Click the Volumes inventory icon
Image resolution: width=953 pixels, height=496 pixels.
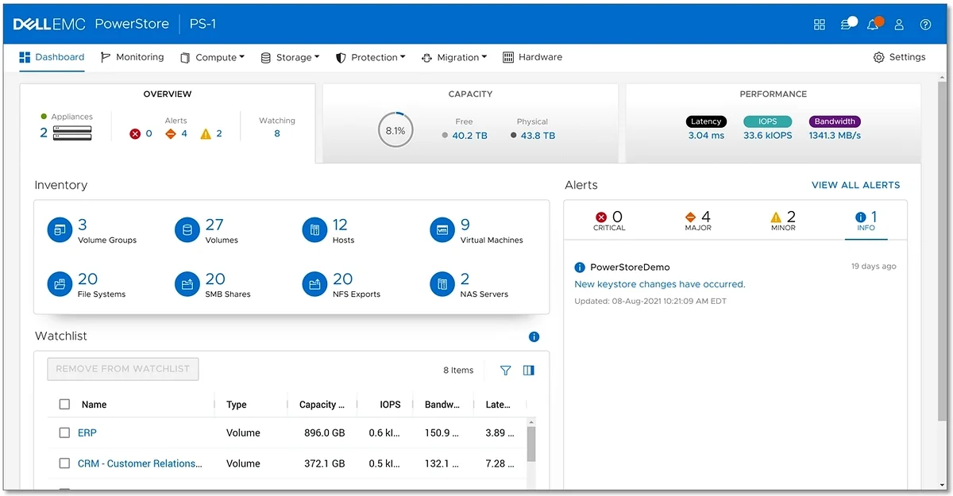pos(187,231)
